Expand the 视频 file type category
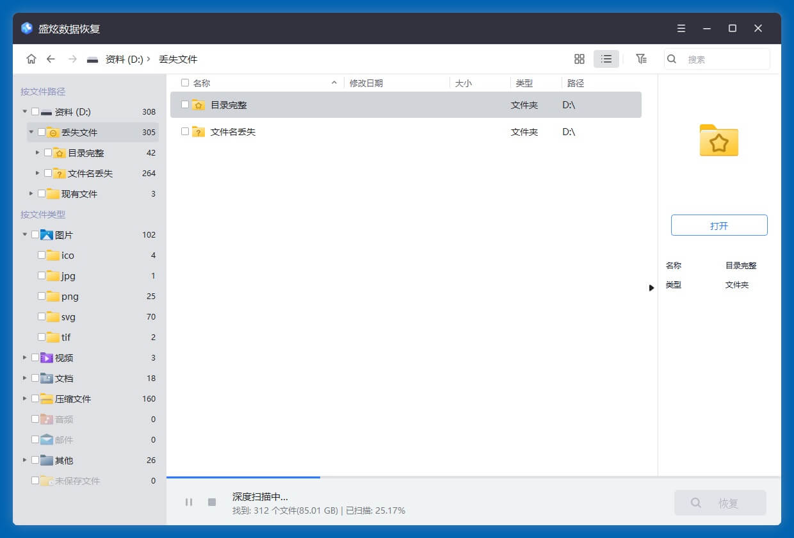 click(24, 357)
